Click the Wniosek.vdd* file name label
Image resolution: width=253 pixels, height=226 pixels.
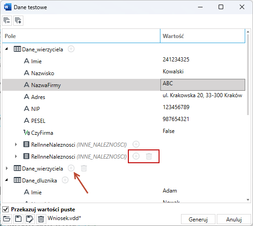coord(64,218)
